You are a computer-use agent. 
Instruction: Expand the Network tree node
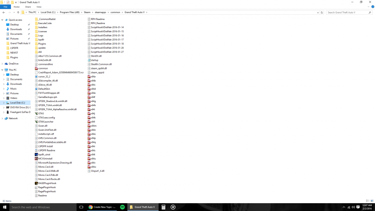pos(2,118)
